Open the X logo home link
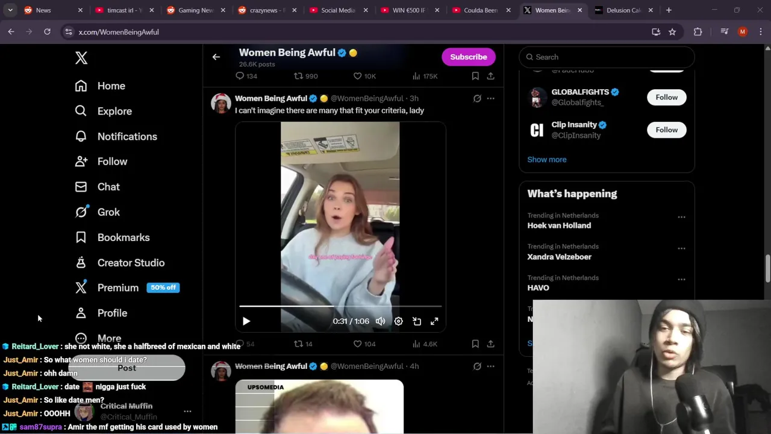The width and height of the screenshot is (771, 434). [81, 58]
